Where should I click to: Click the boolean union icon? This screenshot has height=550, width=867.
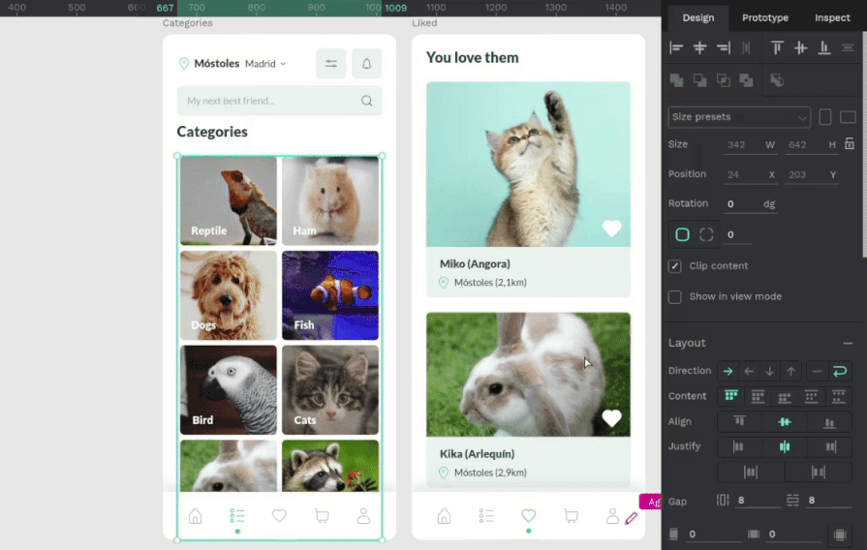coord(676,80)
